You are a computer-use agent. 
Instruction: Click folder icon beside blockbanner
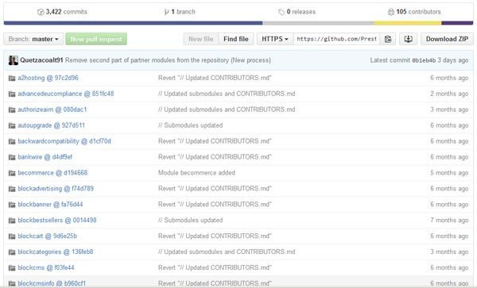point(12,205)
